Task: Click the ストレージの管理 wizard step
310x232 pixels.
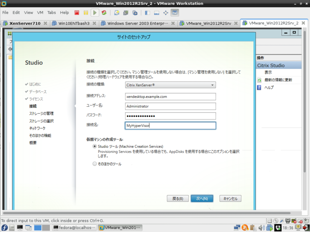Action: [41, 113]
